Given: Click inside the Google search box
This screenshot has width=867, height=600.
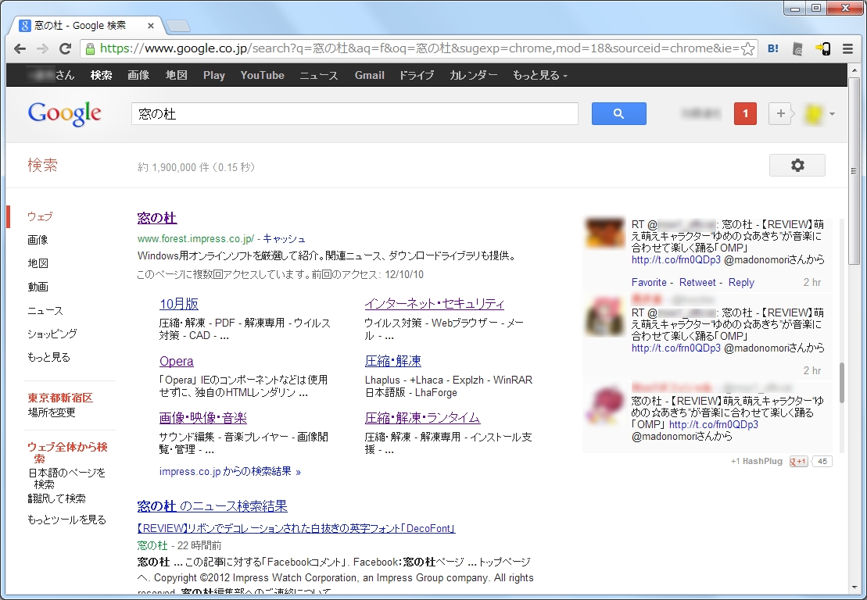Looking at the screenshot, I should [352, 113].
